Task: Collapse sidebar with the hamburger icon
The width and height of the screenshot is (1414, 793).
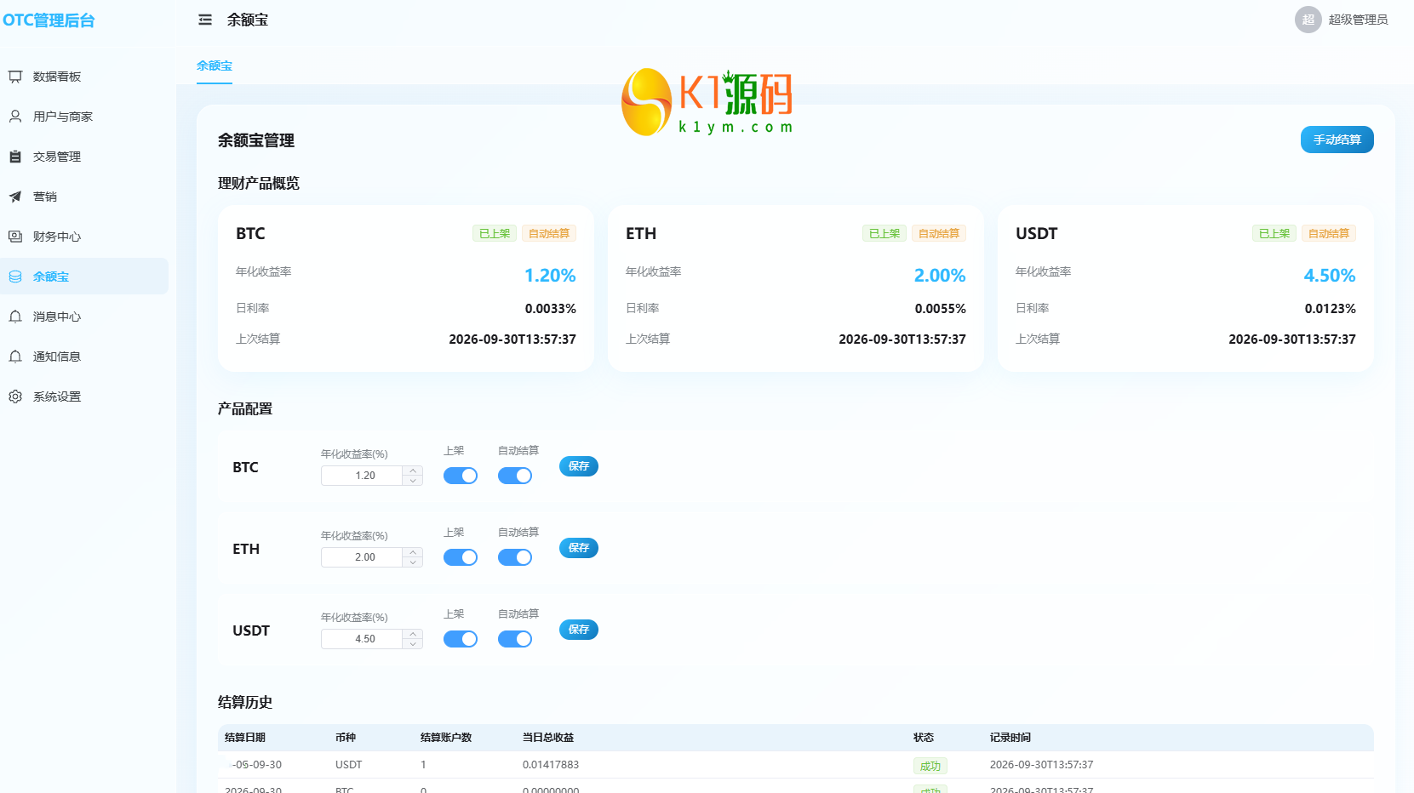Action: [205, 20]
